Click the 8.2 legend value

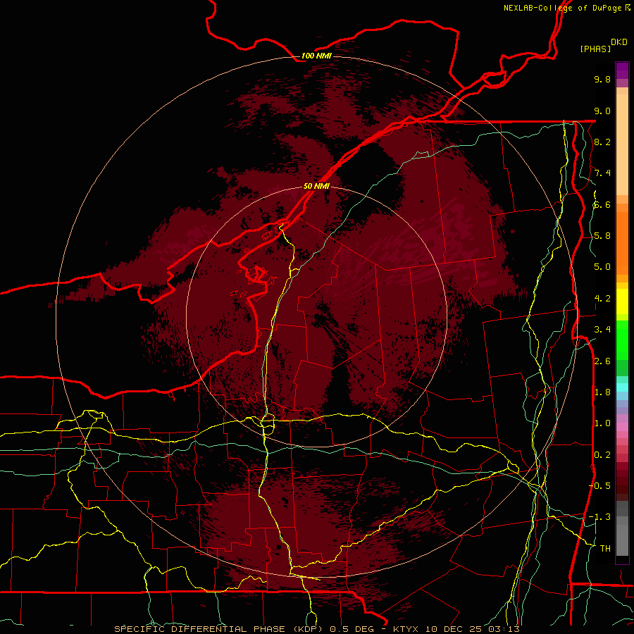602,142
